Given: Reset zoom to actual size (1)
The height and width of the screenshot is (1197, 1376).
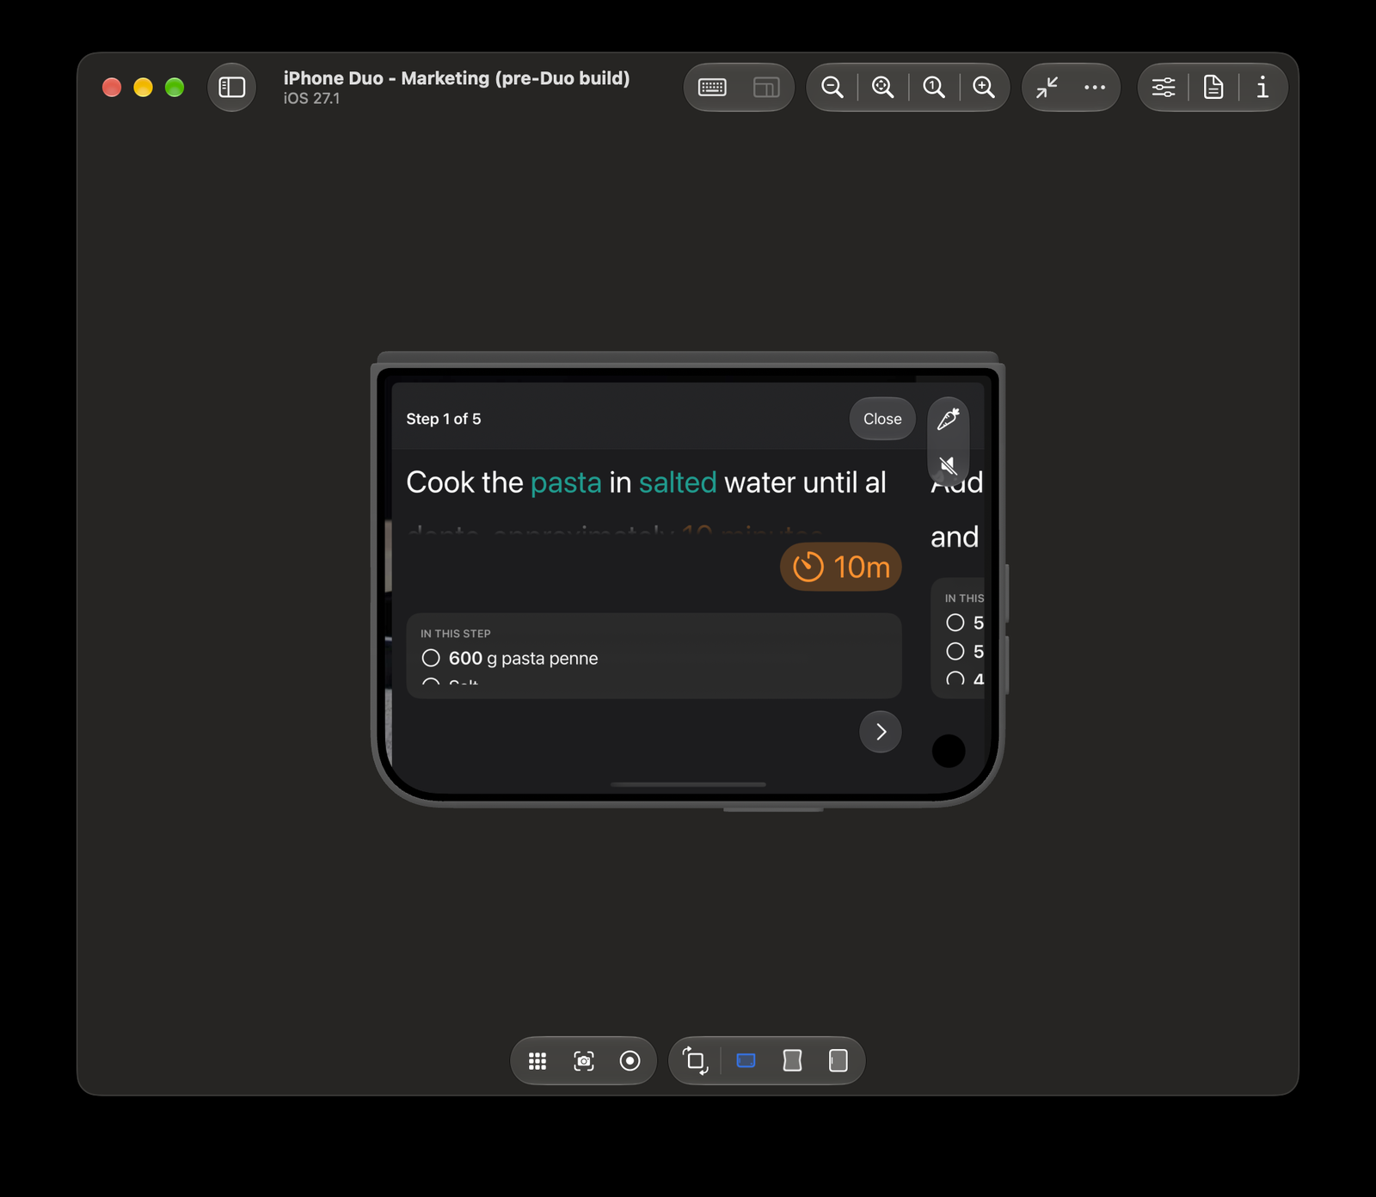Looking at the screenshot, I should (x=933, y=87).
